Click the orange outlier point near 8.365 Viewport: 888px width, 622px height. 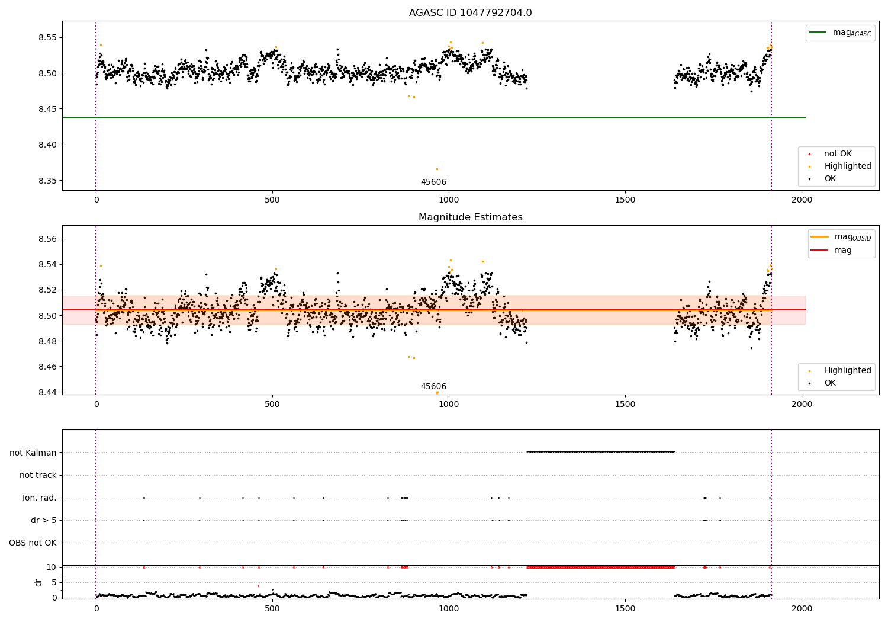437,169
